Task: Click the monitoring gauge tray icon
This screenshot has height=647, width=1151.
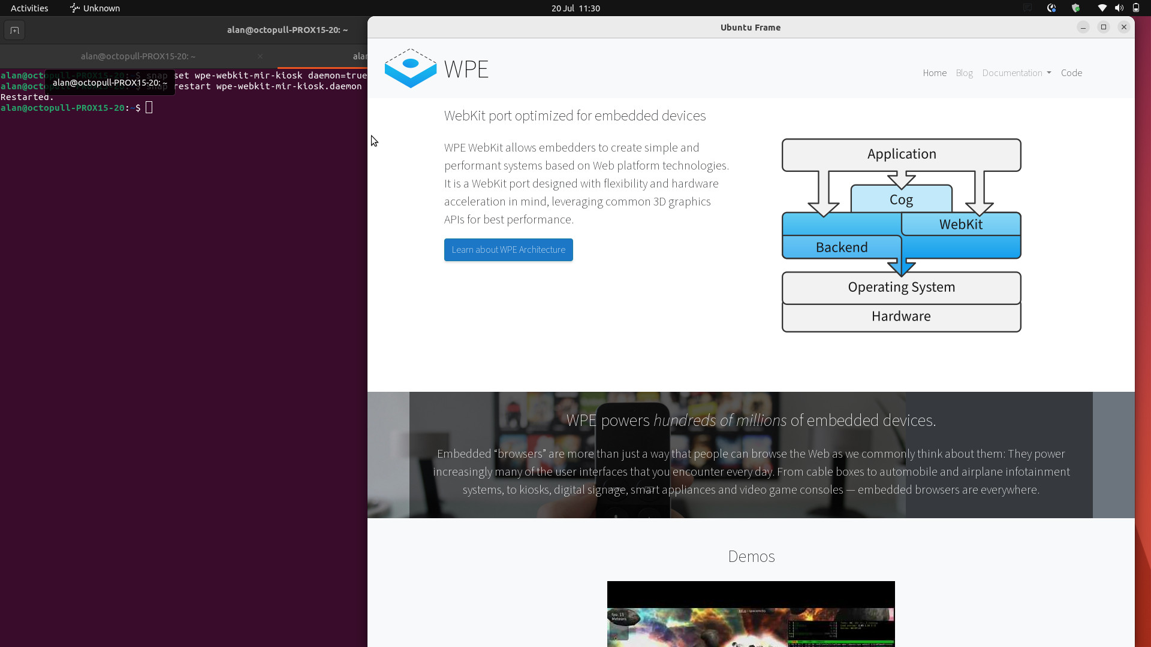Action: (1051, 8)
